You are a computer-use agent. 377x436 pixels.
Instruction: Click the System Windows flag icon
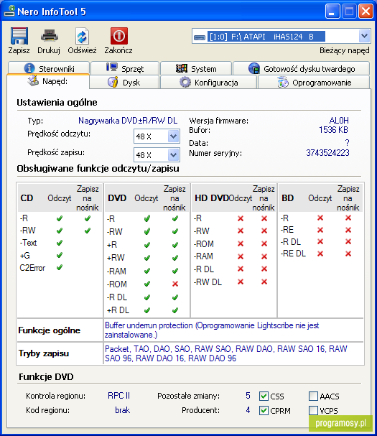click(x=182, y=68)
